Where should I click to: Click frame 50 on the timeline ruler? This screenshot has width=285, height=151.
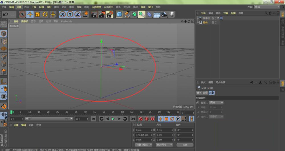[104, 112]
